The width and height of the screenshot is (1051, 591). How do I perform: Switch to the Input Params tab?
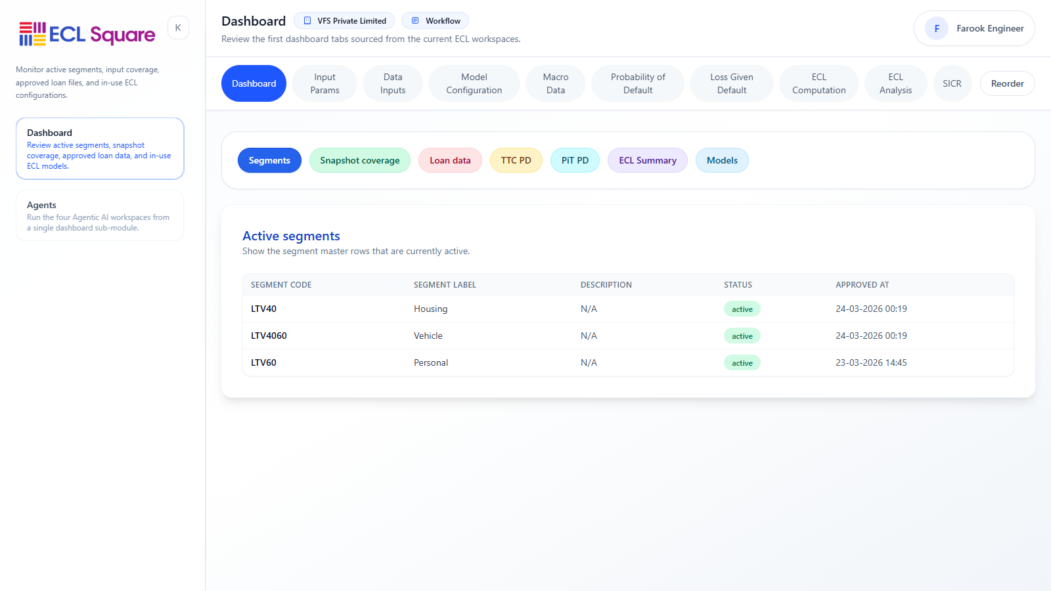coord(324,83)
